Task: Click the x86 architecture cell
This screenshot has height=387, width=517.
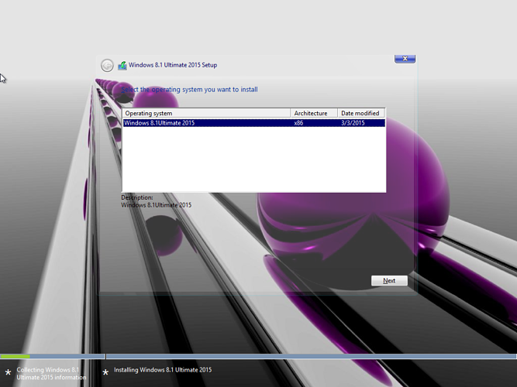Action: pyautogui.click(x=298, y=122)
